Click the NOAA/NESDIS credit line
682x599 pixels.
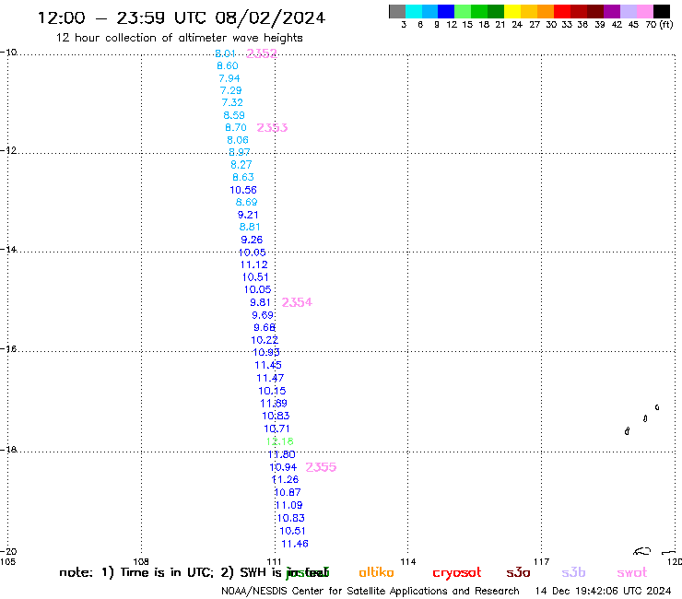tap(370, 591)
